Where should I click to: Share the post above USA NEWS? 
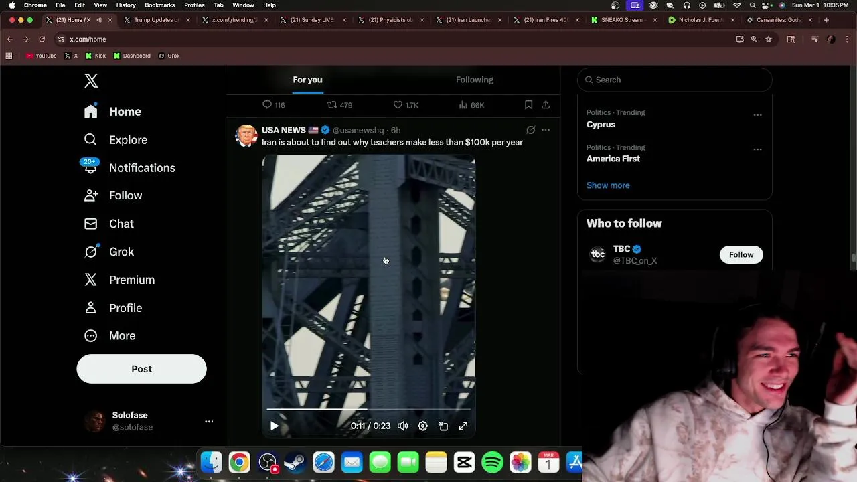(x=546, y=105)
